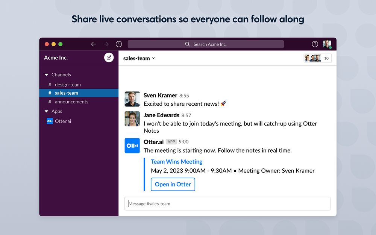Click the Otter.ai message avatar logo
The width and height of the screenshot is (376, 235).
(132, 146)
